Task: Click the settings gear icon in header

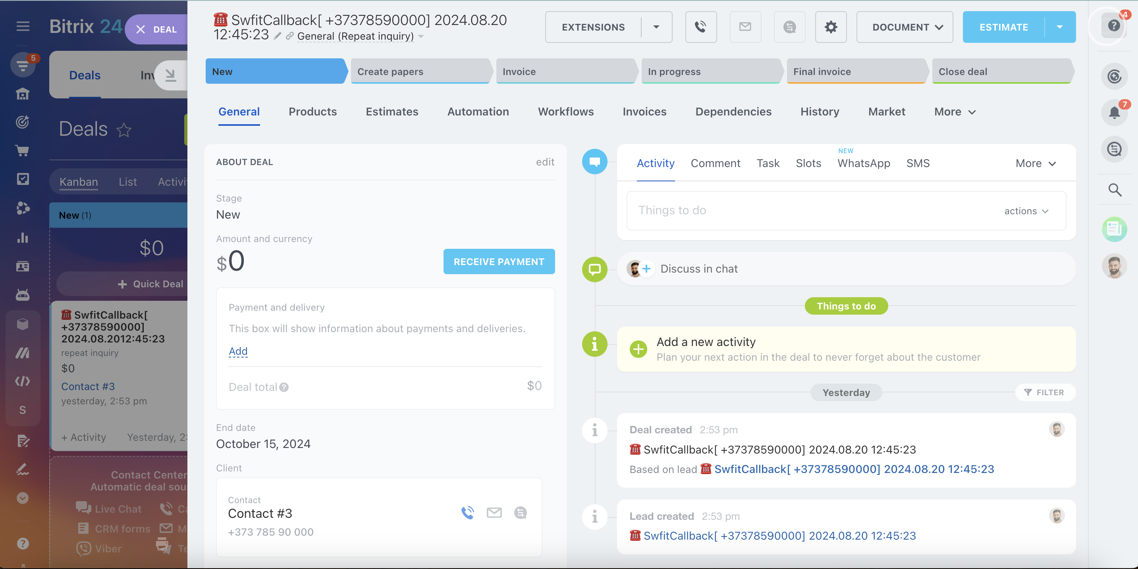Action: coord(831,27)
